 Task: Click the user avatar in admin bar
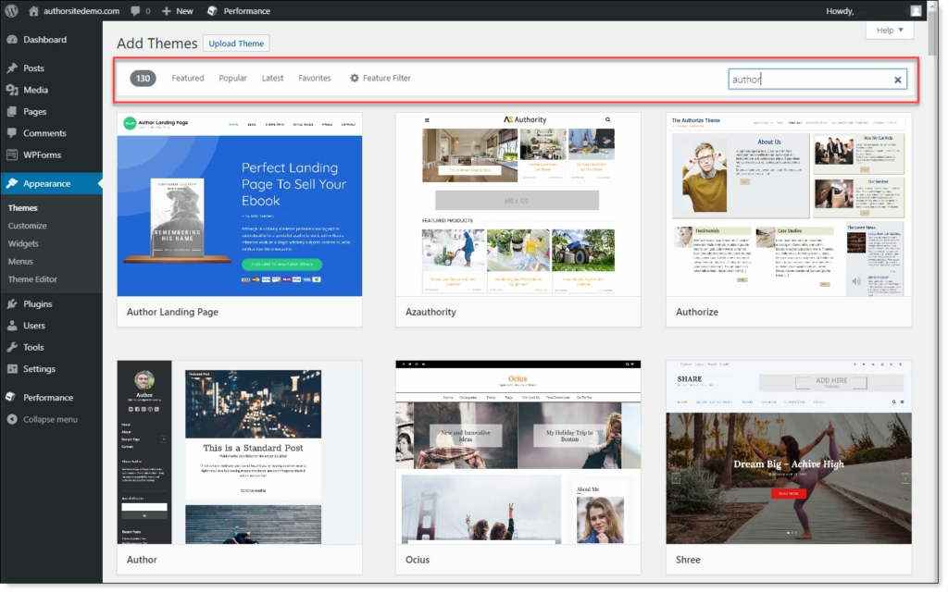pyautogui.click(x=916, y=11)
